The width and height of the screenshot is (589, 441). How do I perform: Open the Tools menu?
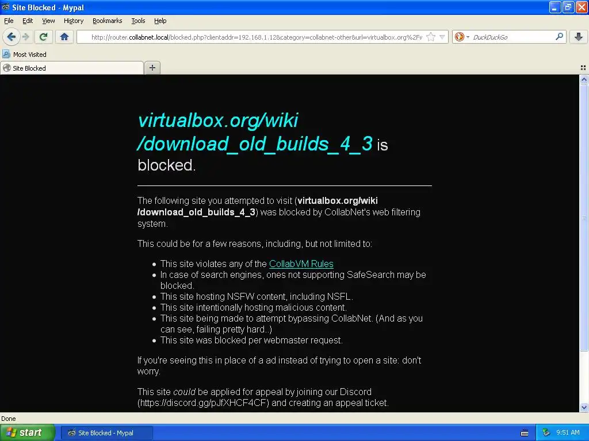[x=138, y=21]
